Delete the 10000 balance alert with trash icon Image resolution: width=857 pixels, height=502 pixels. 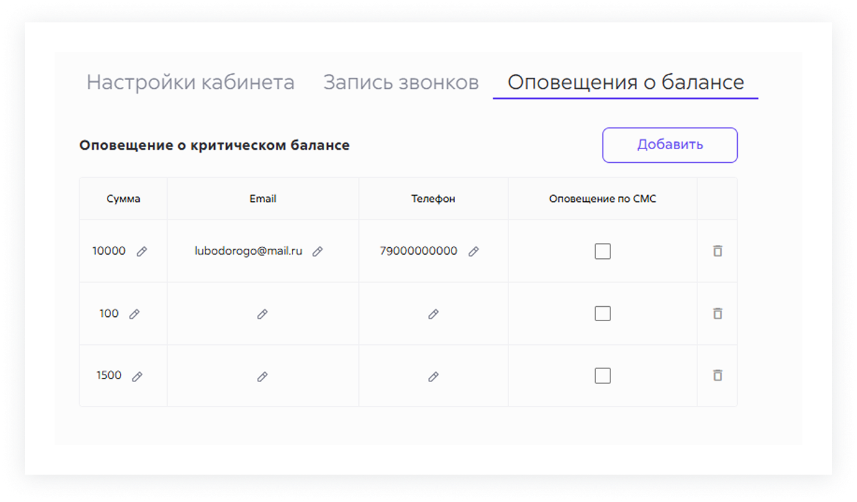point(717,251)
